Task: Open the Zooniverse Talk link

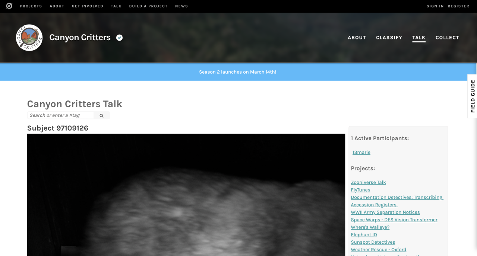Action: point(368,182)
